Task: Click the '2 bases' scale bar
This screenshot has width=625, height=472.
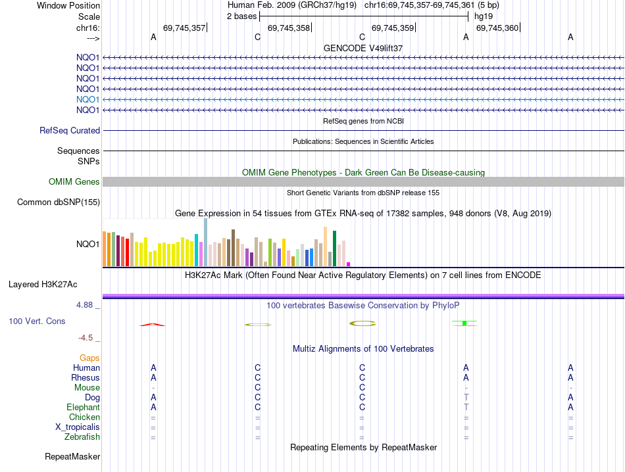Action: tap(364, 16)
